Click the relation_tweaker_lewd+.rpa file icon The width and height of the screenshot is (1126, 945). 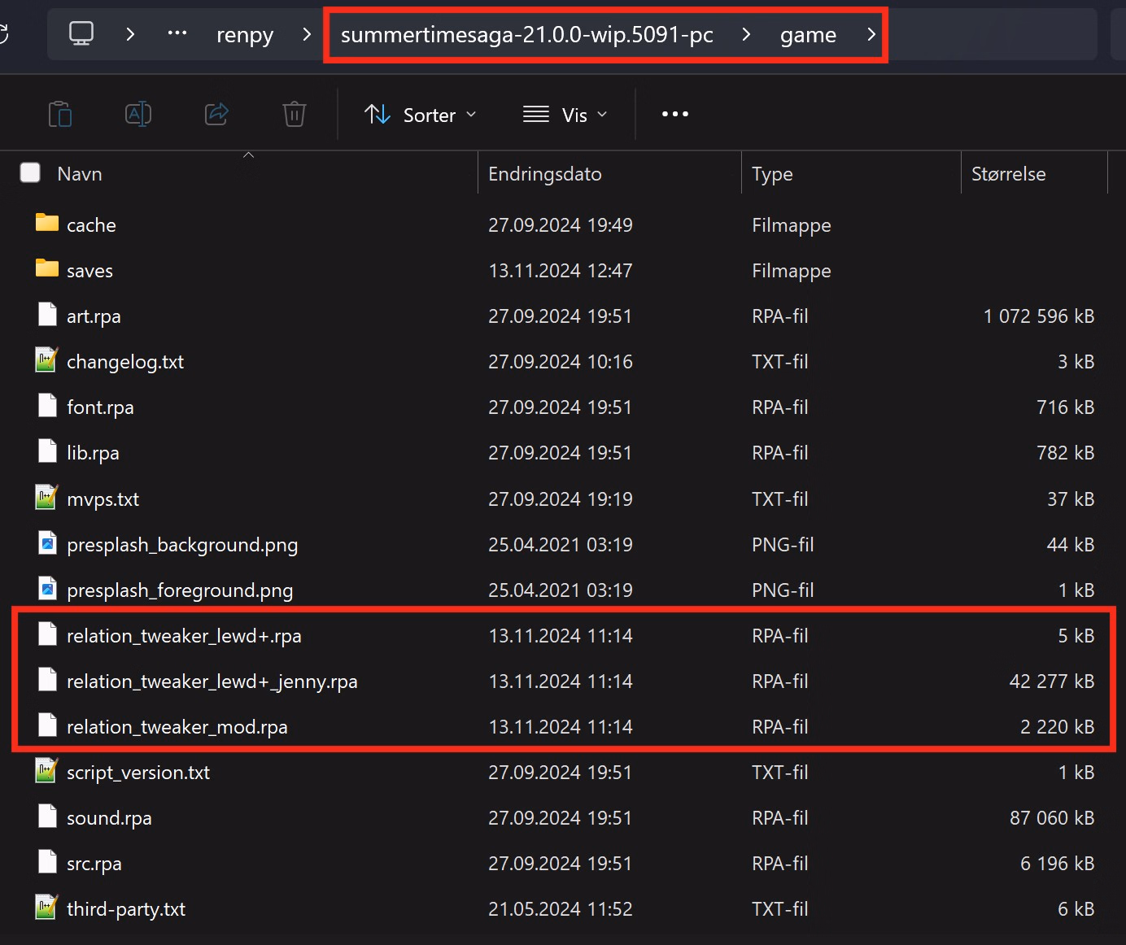click(47, 634)
